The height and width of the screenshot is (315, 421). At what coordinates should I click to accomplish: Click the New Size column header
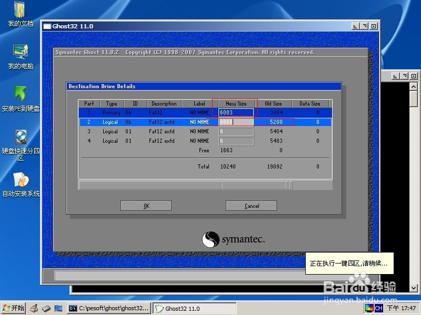[x=236, y=103]
